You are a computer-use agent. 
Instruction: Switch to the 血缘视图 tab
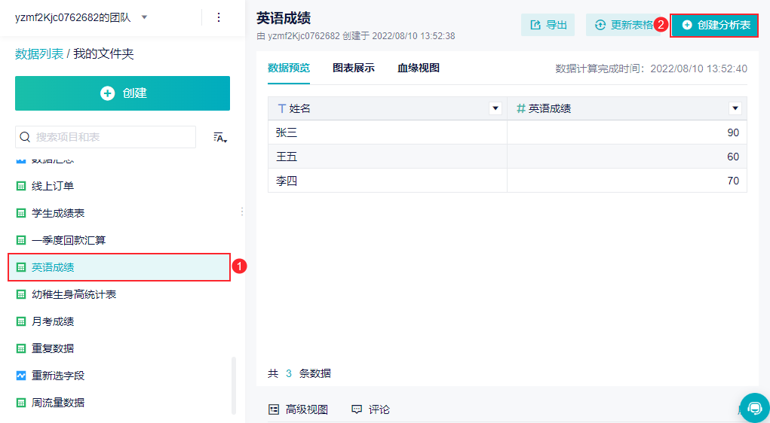coord(419,68)
